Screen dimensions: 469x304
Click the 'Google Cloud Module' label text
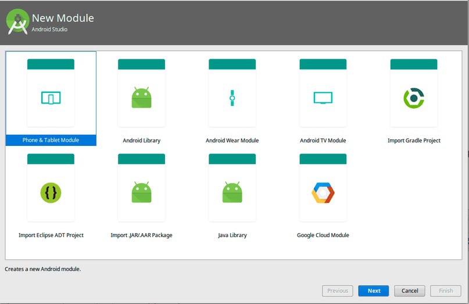(x=323, y=235)
